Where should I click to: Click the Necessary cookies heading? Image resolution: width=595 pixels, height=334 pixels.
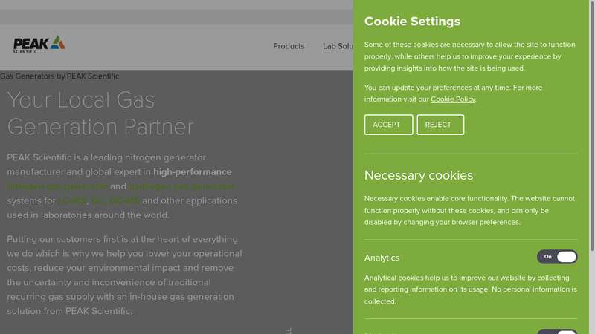coord(419,175)
